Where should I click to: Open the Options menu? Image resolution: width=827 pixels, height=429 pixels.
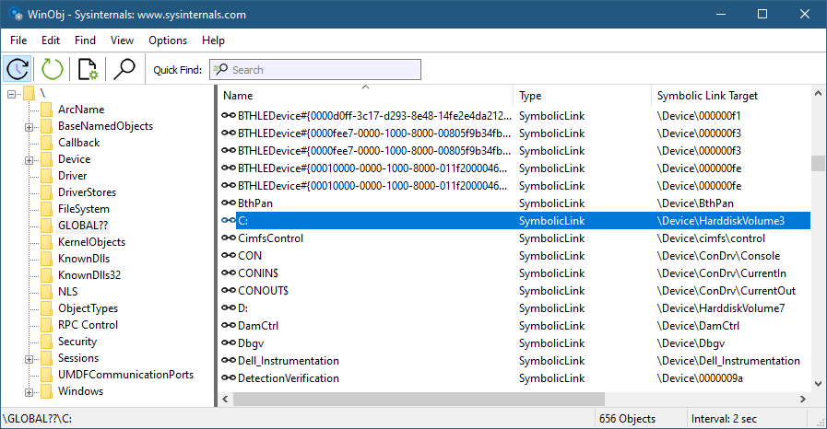coord(168,41)
